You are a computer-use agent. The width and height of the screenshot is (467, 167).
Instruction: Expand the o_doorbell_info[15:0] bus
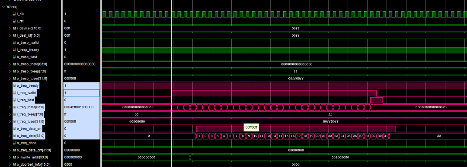10,164
